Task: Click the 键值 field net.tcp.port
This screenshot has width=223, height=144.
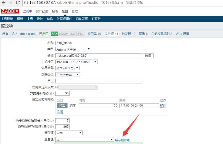Action: [99, 56]
